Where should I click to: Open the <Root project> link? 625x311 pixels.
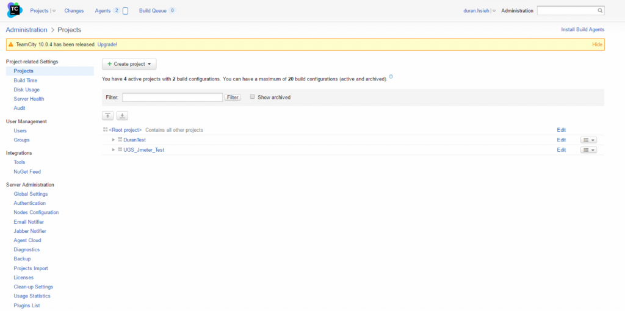[125, 130]
